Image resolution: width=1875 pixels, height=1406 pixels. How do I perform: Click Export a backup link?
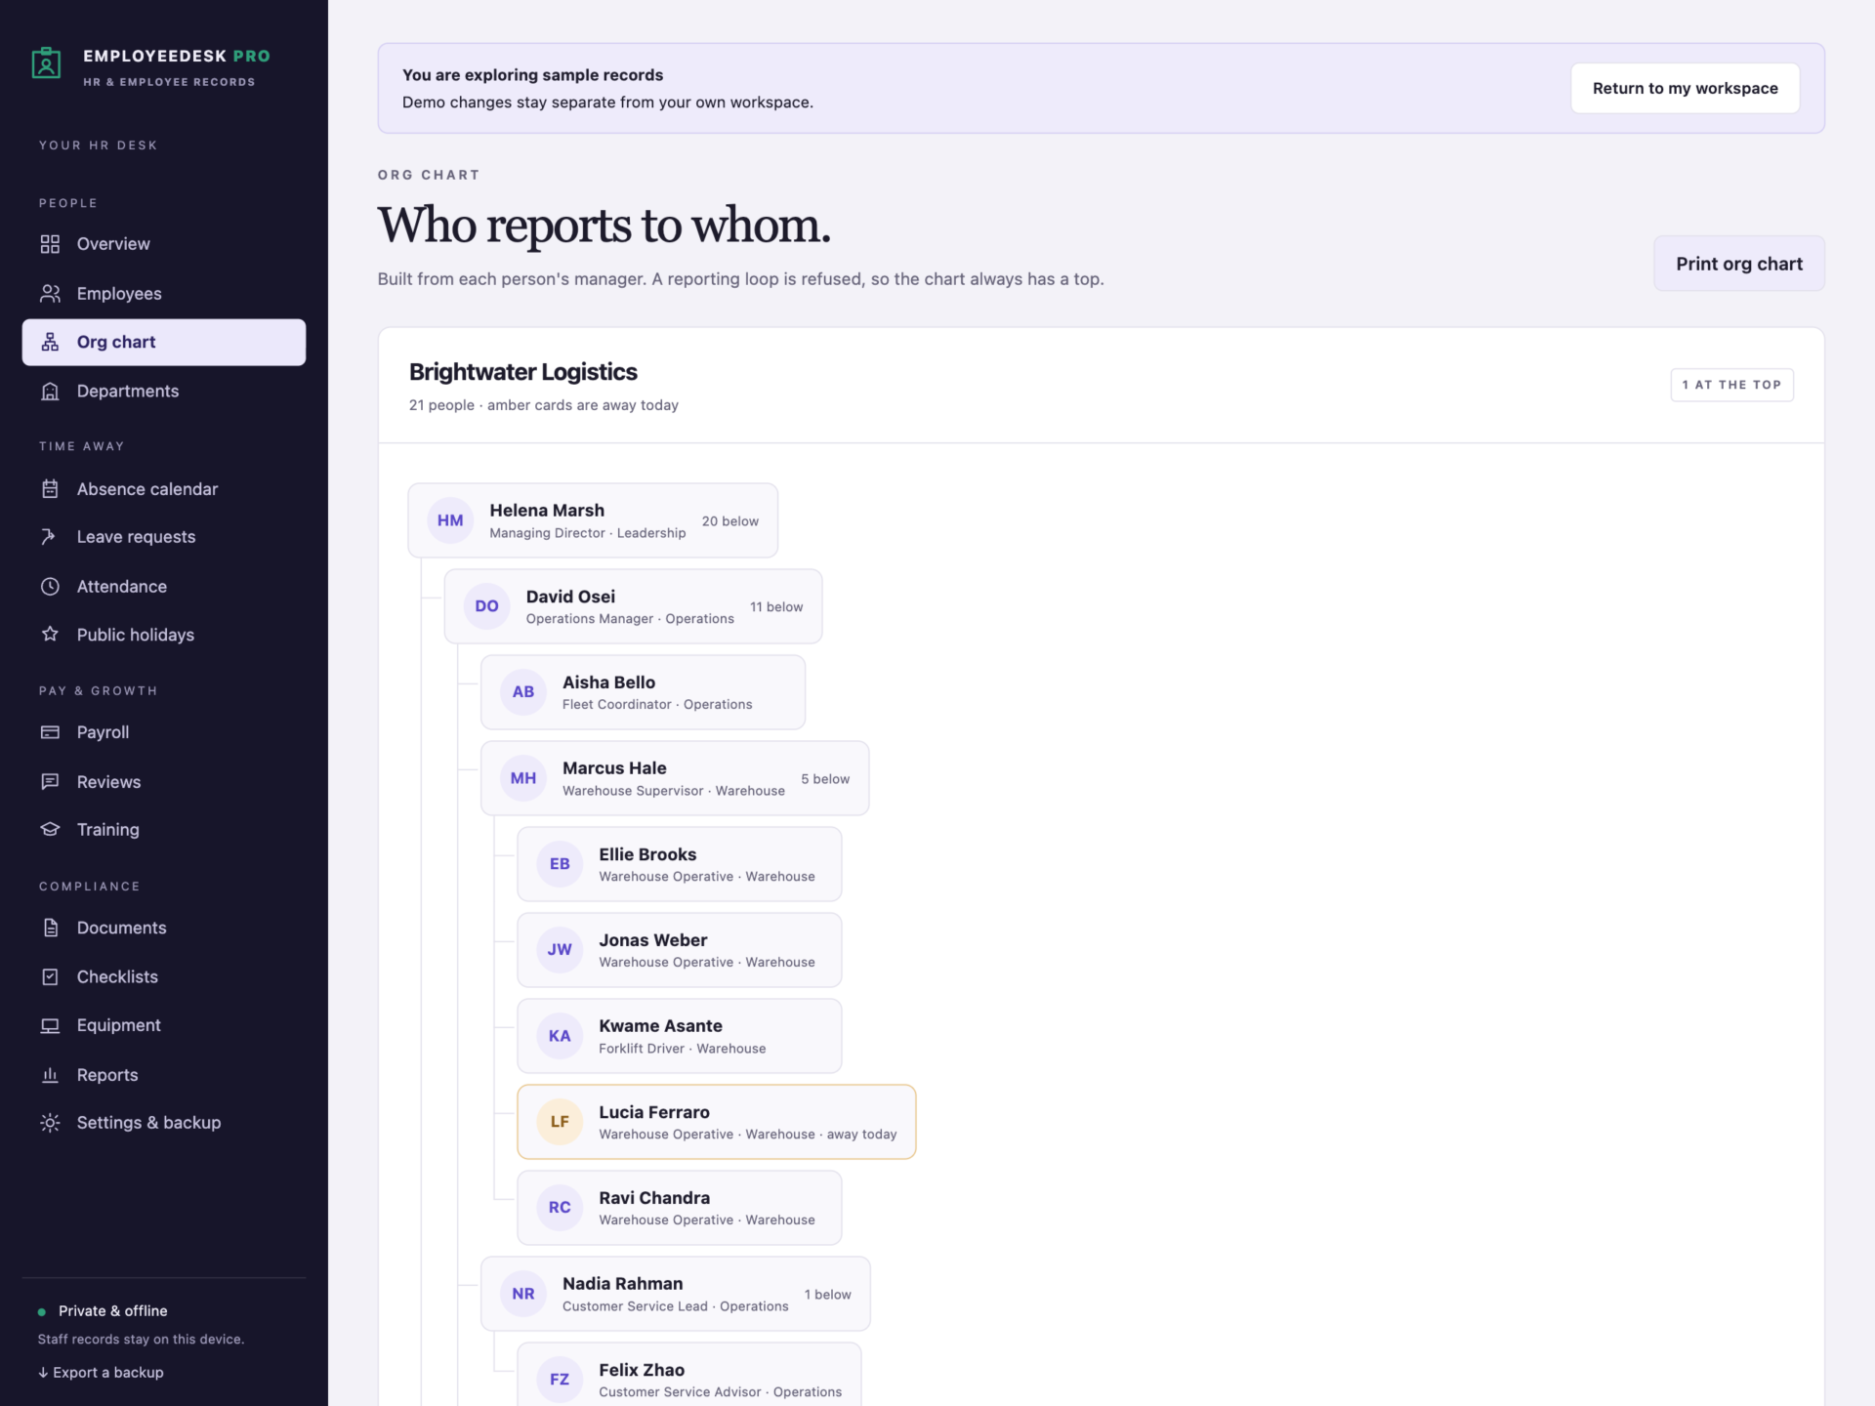[x=101, y=1372]
